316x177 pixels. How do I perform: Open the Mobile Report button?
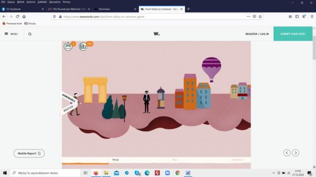coord(29,153)
